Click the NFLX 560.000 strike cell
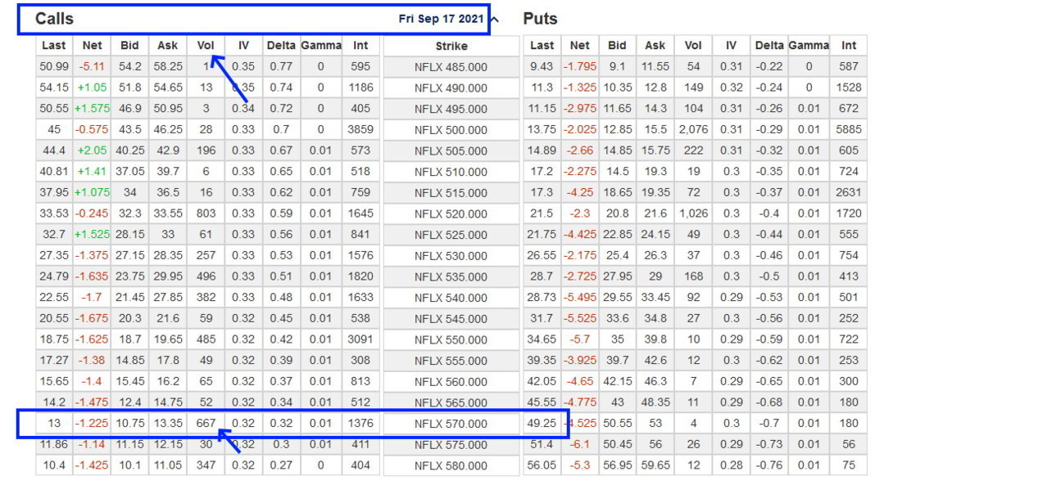 click(451, 382)
